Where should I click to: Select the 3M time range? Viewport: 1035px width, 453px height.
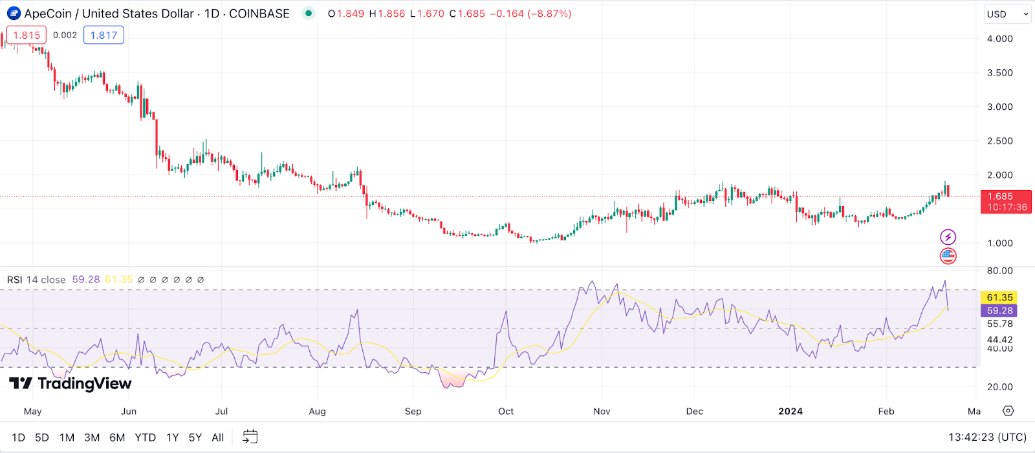92,437
